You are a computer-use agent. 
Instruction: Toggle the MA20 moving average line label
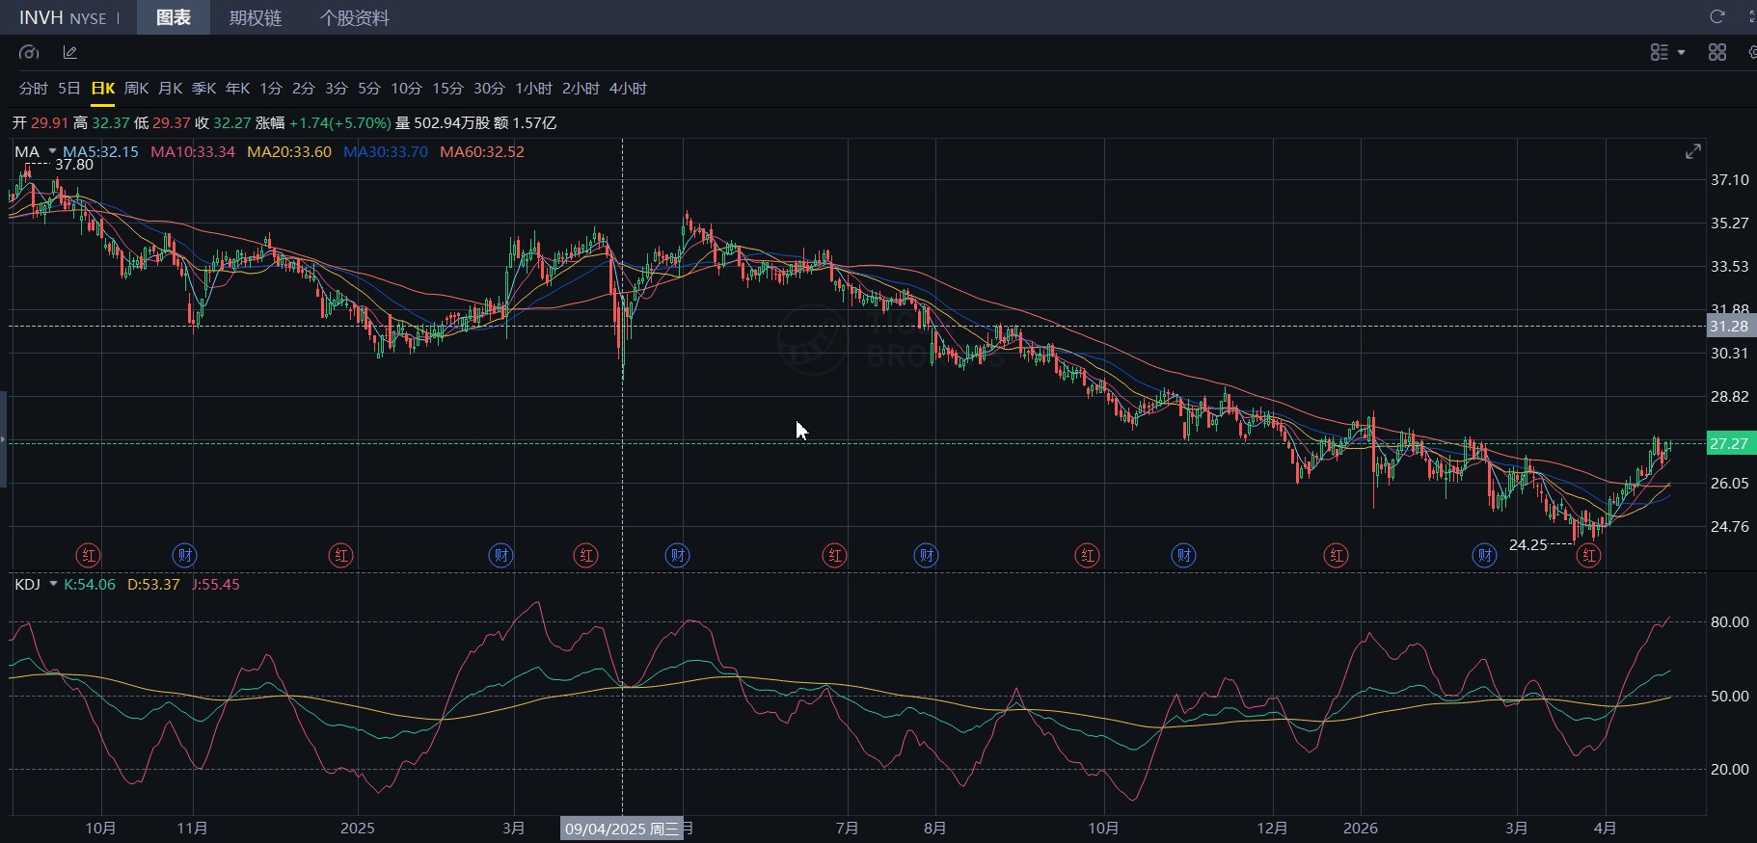pos(288,152)
